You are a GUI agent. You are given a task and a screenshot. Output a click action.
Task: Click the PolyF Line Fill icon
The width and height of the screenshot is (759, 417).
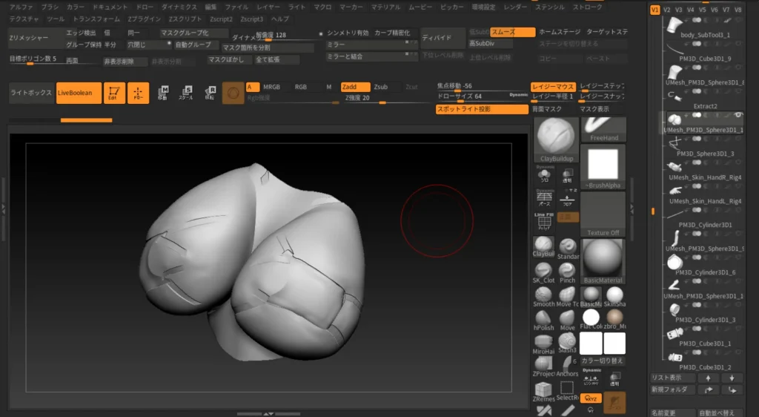543,222
